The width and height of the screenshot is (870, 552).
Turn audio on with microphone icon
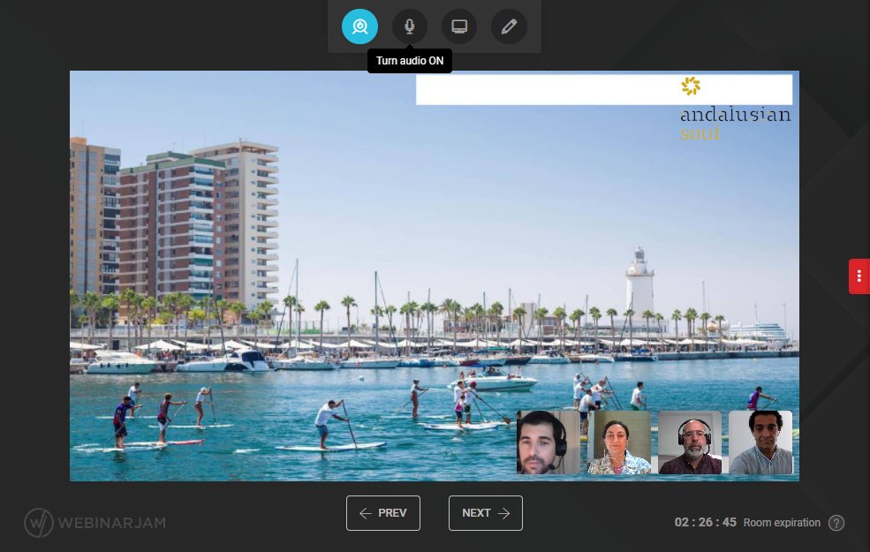point(410,26)
